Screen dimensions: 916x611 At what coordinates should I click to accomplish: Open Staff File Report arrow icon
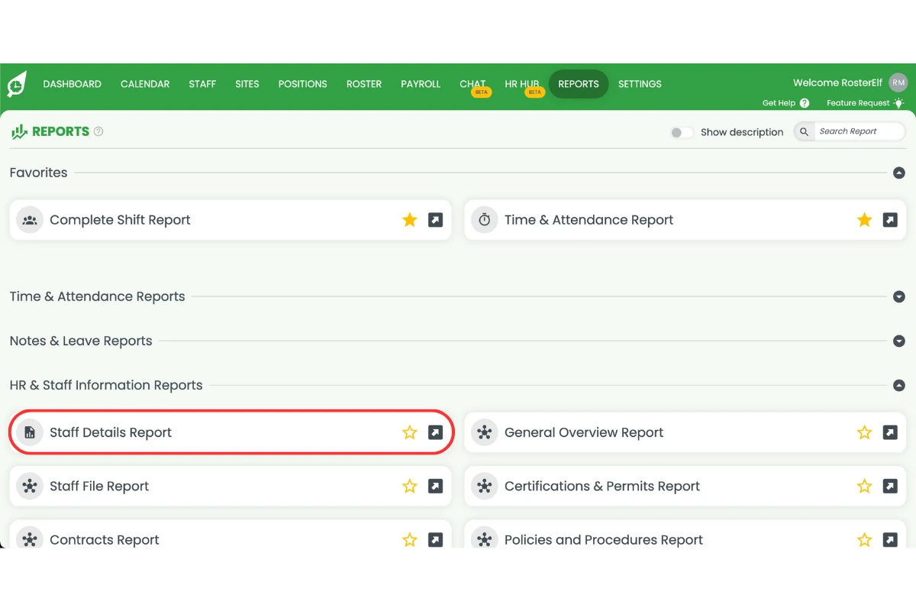click(435, 486)
